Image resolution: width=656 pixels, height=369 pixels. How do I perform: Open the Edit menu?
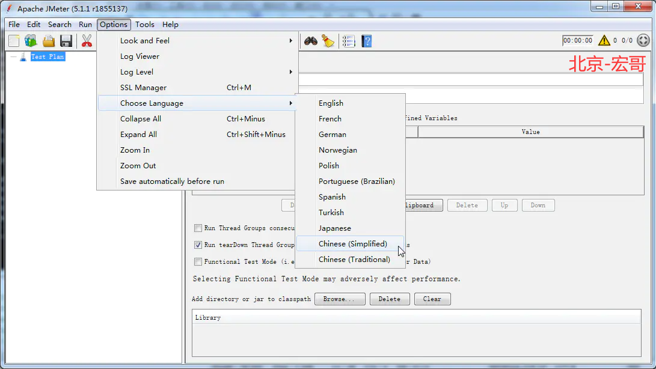[34, 24]
